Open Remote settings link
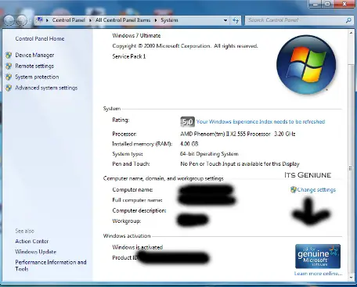 click(x=34, y=66)
